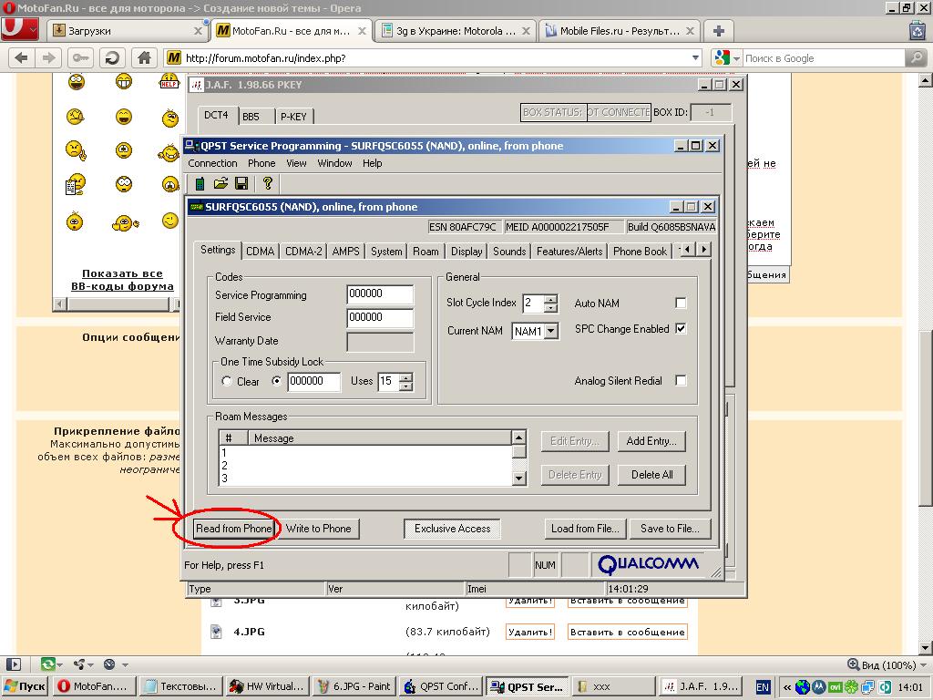Open QPST Configuration taskbar button
This screenshot has height=700, width=933.
pos(441,686)
